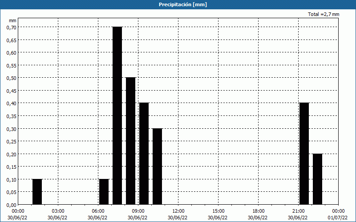This screenshot has width=356, height=222.
Task: Click the 0,50 y-axis label
Action: point(12,78)
